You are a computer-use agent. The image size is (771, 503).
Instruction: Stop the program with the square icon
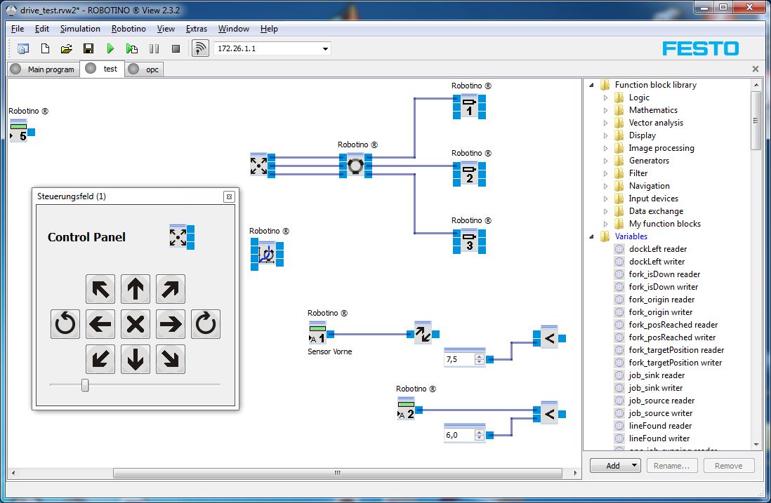[x=176, y=48]
